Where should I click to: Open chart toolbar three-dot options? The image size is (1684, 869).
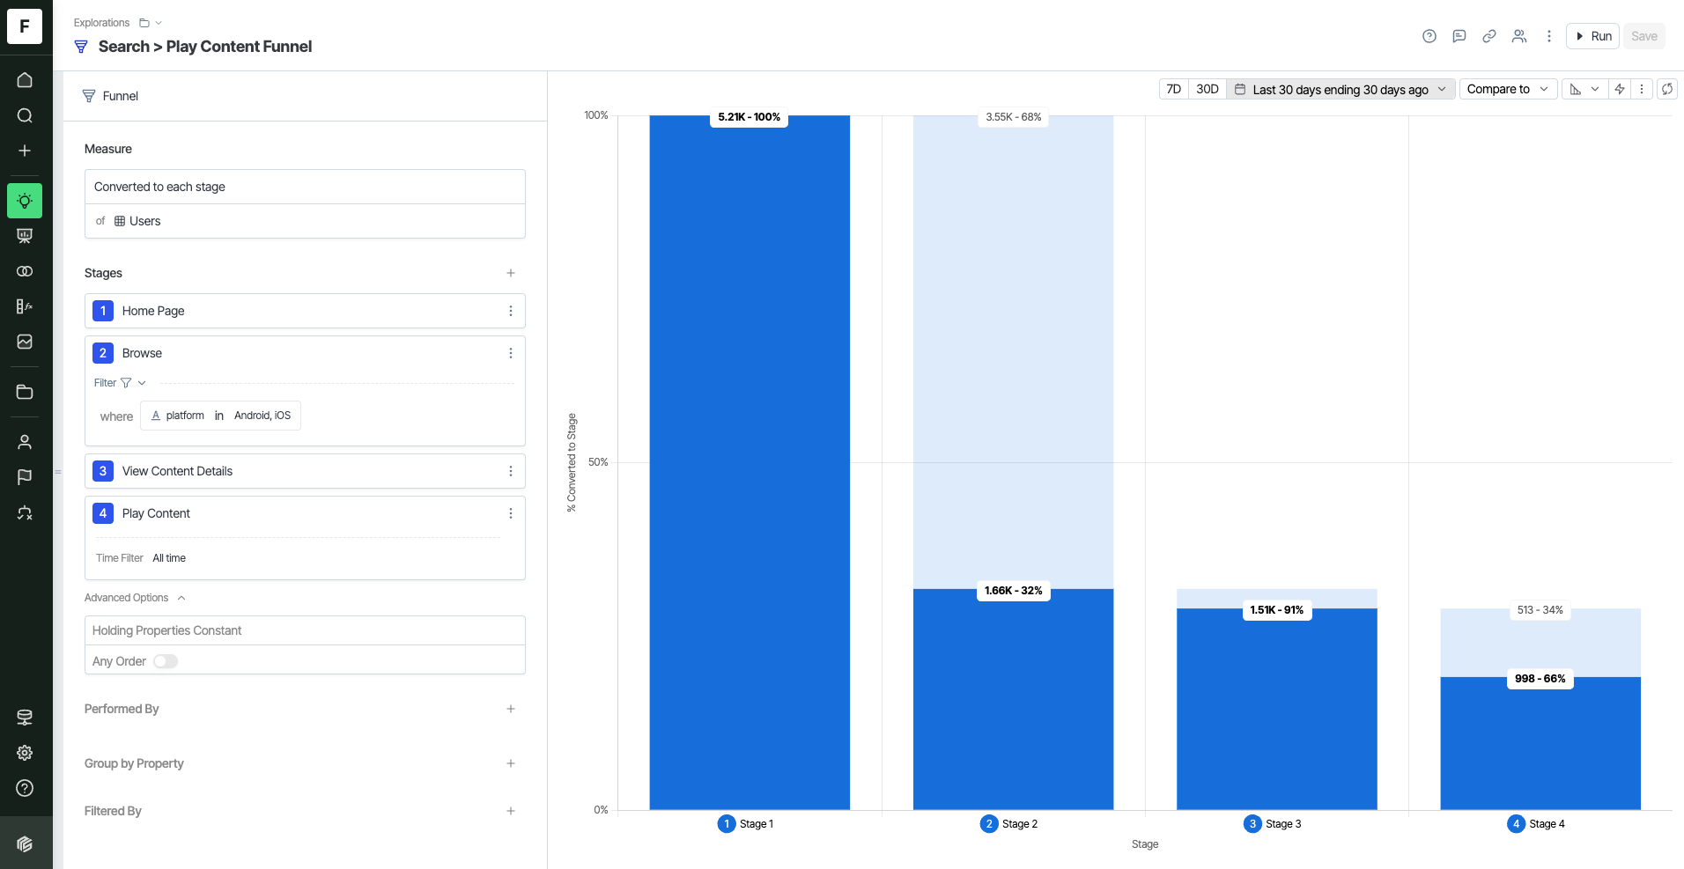(x=1642, y=89)
